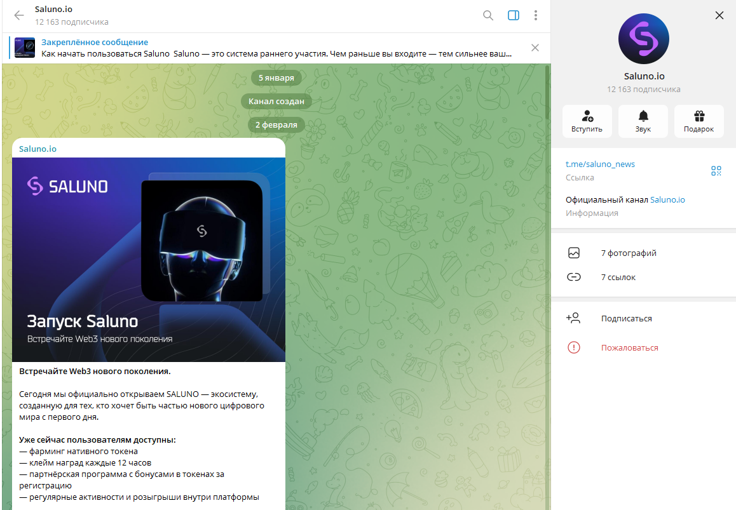Close the channel info panel
Screen dimensions: 736x510
pyautogui.click(x=719, y=15)
